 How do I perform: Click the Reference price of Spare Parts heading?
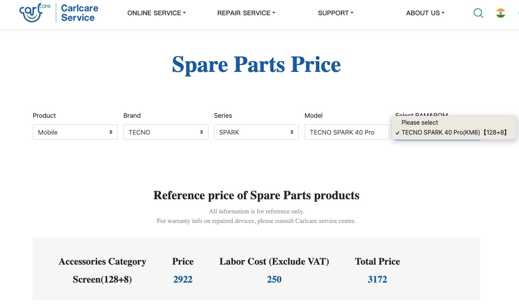(x=256, y=195)
